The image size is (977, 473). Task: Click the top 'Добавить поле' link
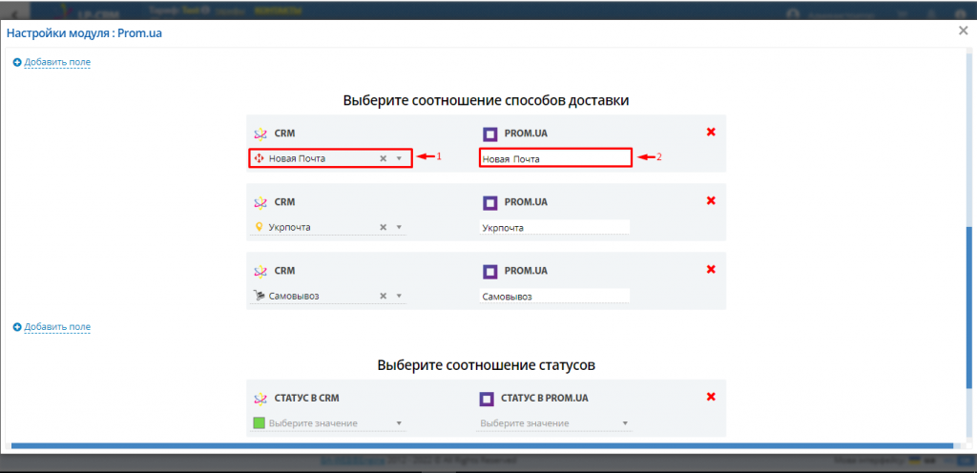coord(57,62)
